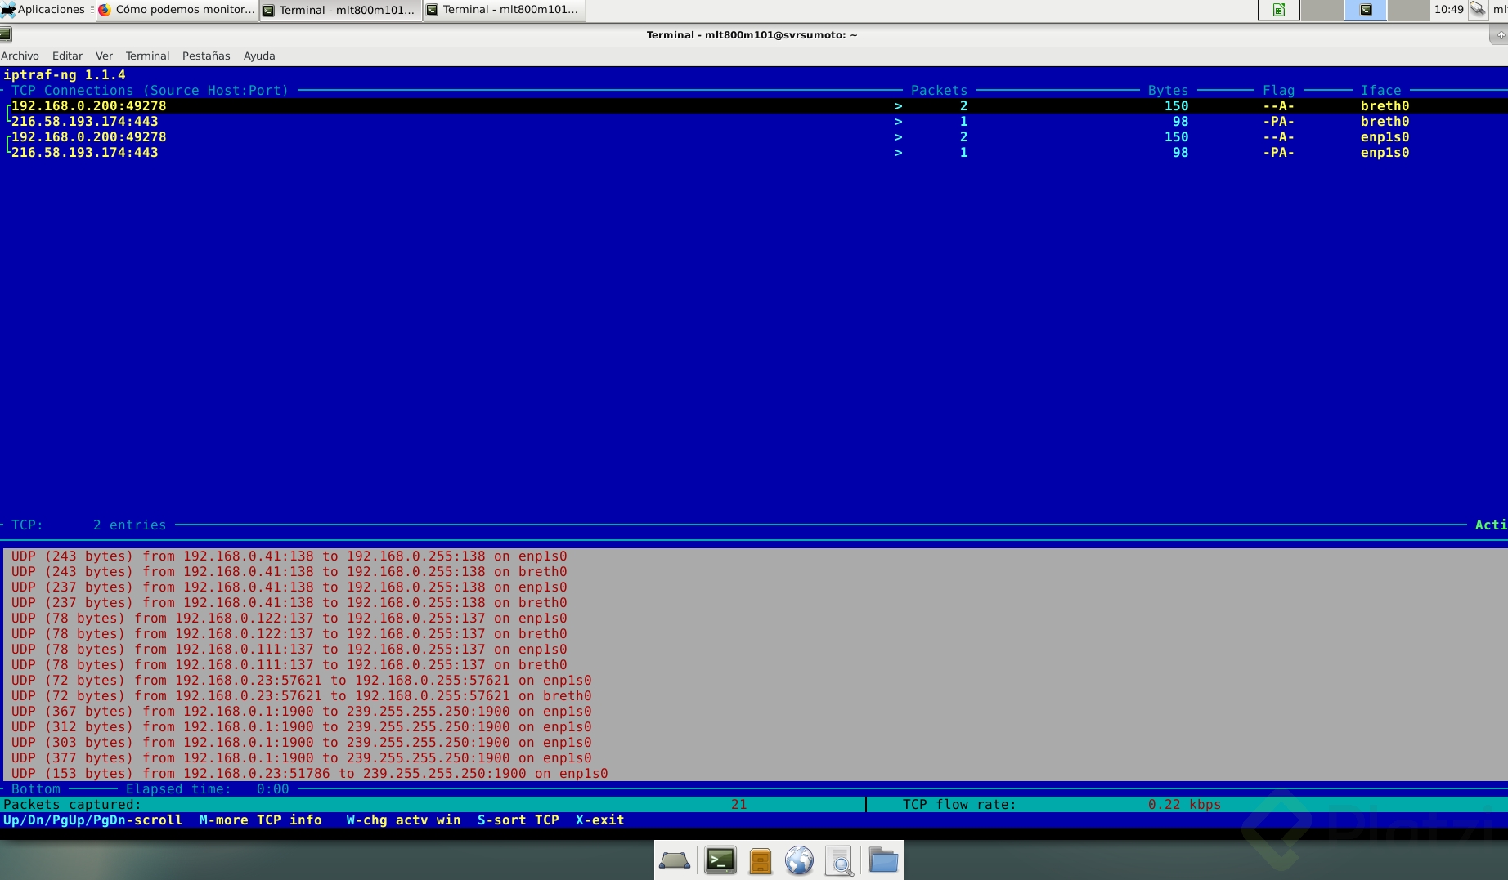The width and height of the screenshot is (1508, 880).
Task: Open the blue folder icon in the dock
Action: [x=883, y=860]
